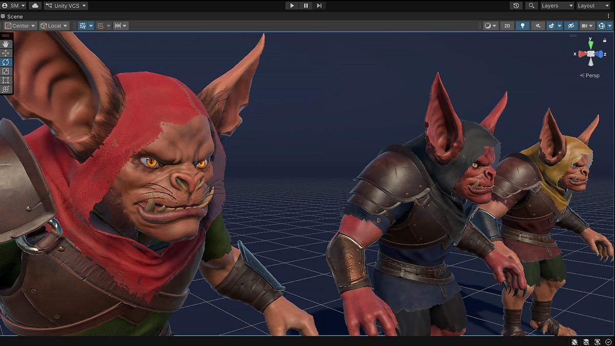
Task: Select the Scale tool
Action: 6,71
